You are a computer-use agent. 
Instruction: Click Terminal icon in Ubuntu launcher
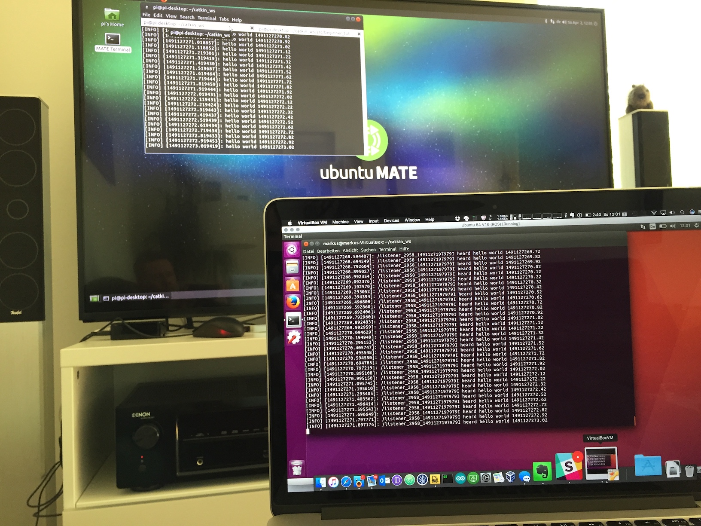294,320
